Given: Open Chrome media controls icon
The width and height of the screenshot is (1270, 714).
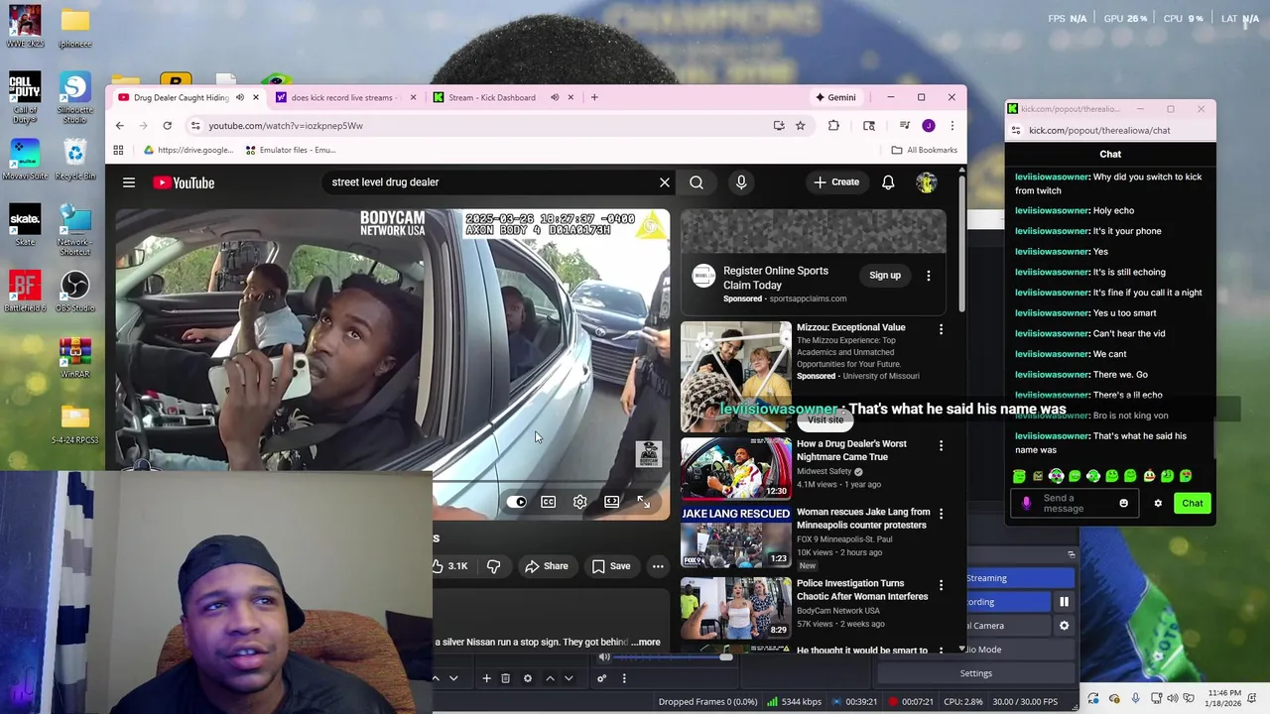Looking at the screenshot, I should (904, 126).
